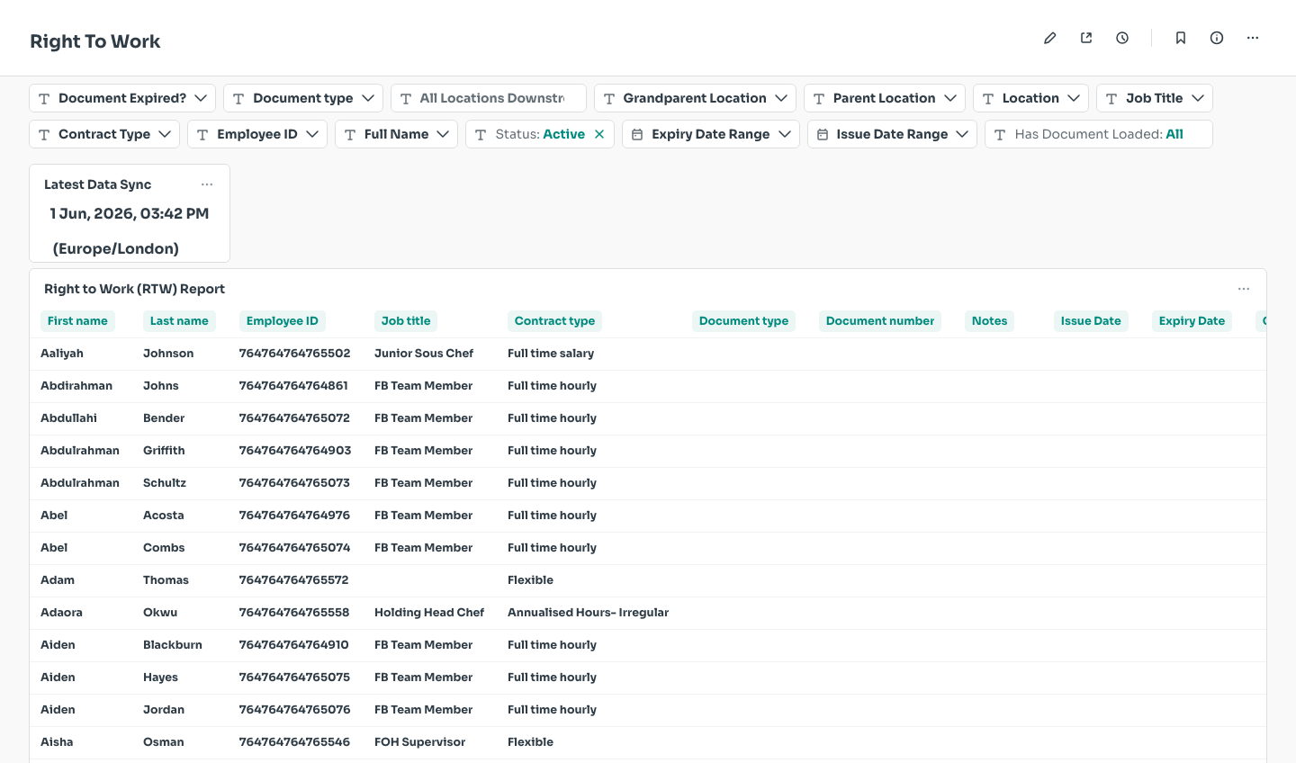Click employee ID 764764764765502
This screenshot has height=763, width=1296.
point(294,354)
